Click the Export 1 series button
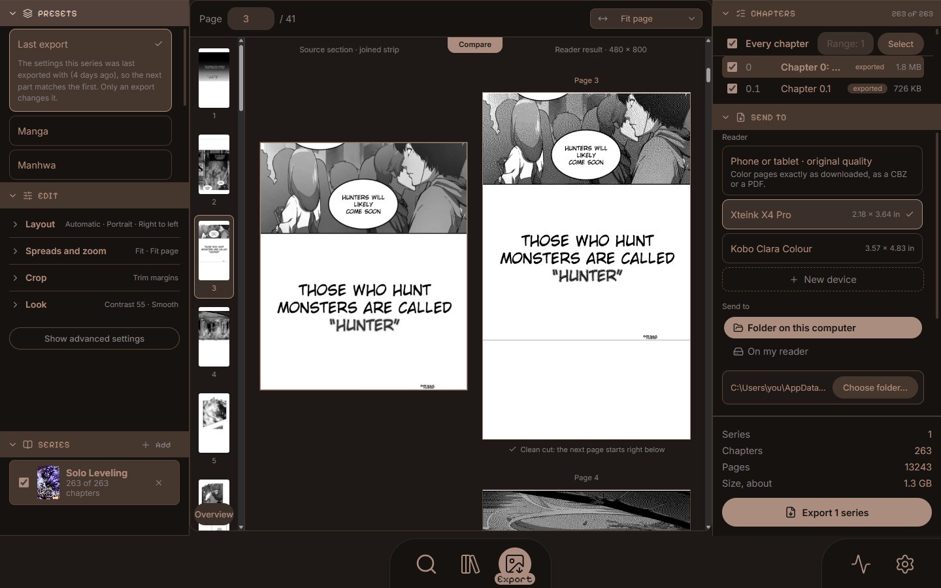Image resolution: width=941 pixels, height=588 pixels. pyautogui.click(x=827, y=513)
